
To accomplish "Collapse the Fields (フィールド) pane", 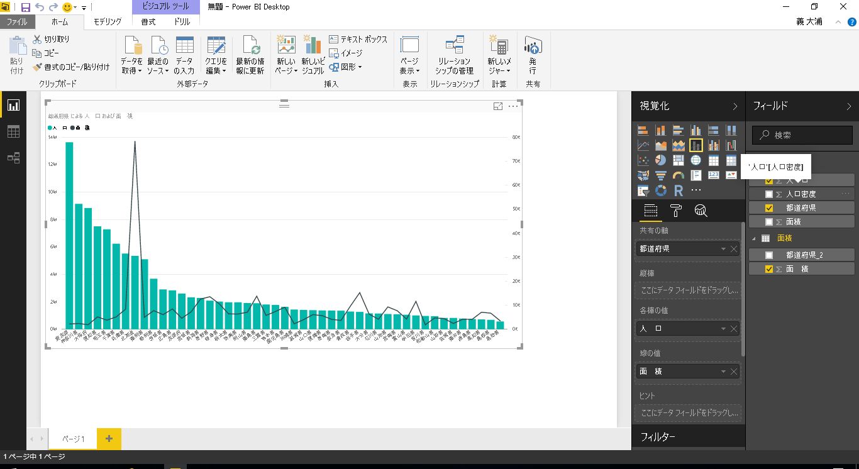I will point(848,107).
